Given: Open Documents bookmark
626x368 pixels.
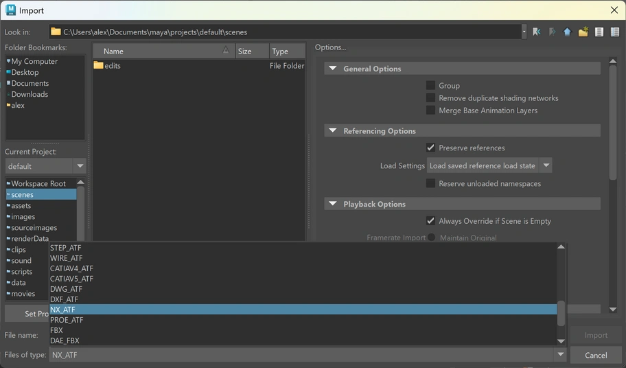Looking at the screenshot, I should [x=30, y=83].
